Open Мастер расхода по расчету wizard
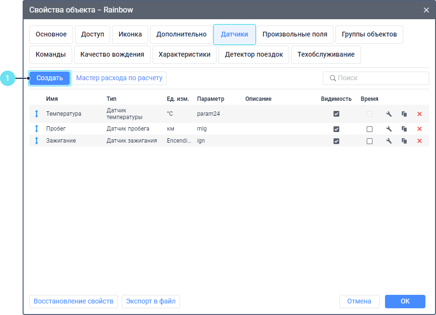Screen dimensions: 436x315 (119, 78)
